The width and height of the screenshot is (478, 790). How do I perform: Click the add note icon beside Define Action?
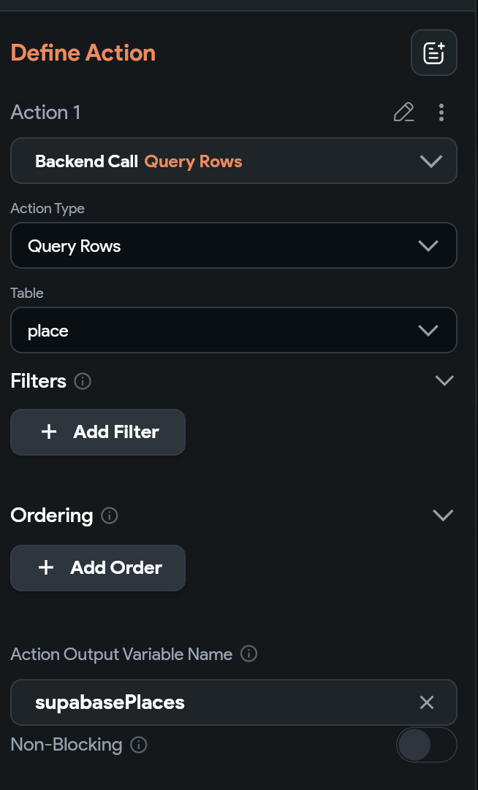434,53
